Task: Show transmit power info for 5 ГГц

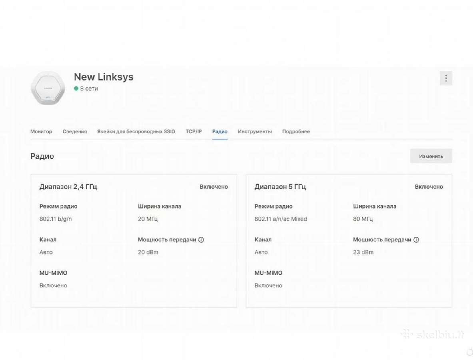Action: (416, 240)
